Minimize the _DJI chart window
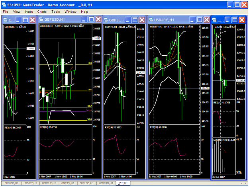This screenshot has height=187, width=249. click(x=228, y=20)
